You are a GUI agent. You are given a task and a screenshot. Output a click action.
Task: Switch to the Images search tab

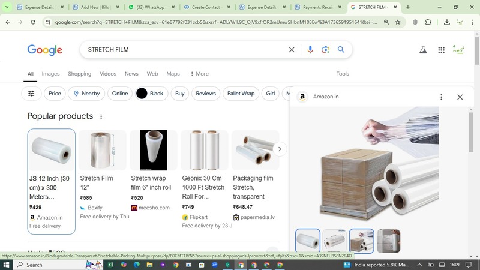[x=50, y=74]
